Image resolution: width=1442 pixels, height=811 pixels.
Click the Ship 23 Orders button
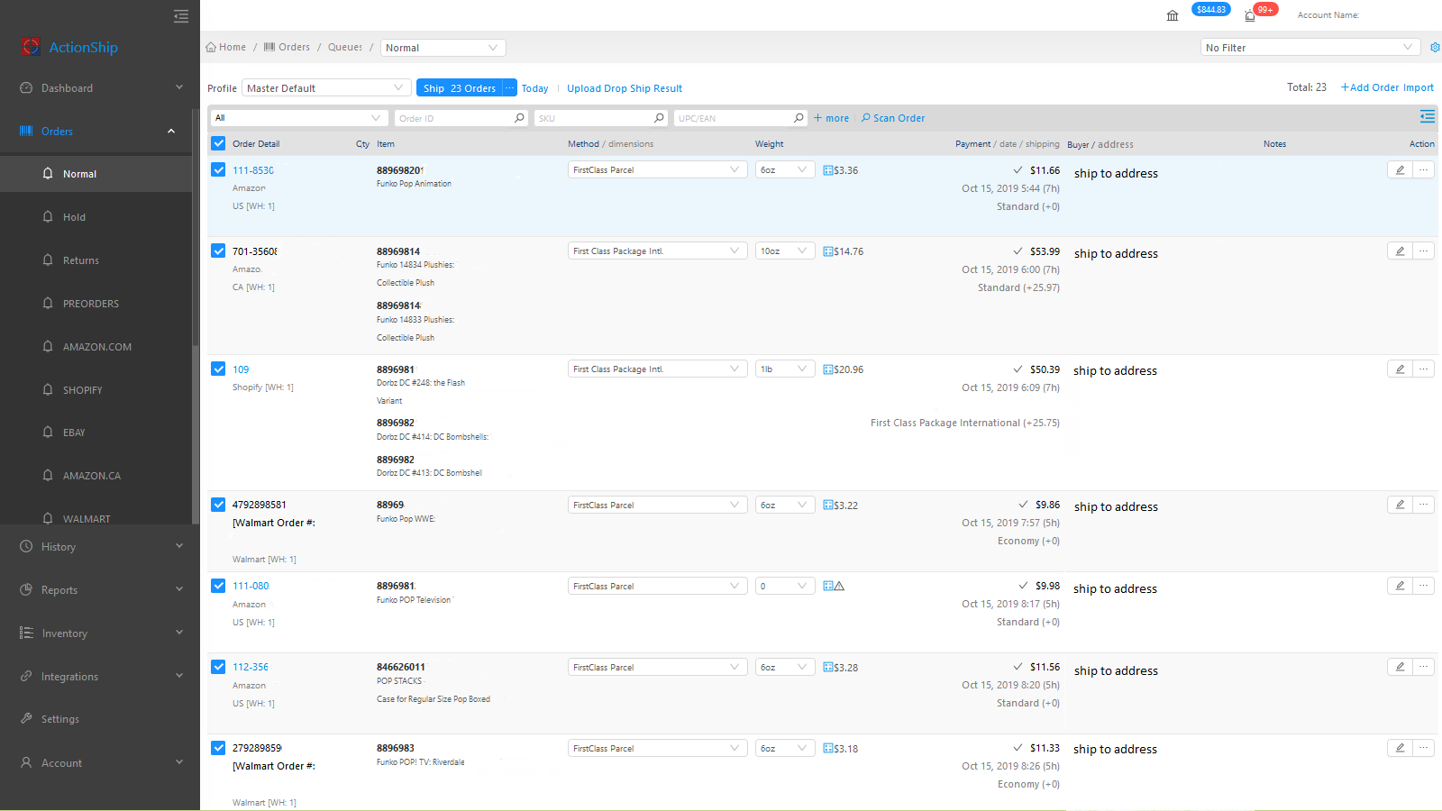[460, 88]
